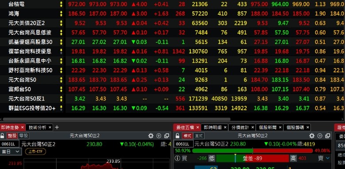
Task: Click the yellow dots icon for 富邦台50
Action: coord(61,89)
